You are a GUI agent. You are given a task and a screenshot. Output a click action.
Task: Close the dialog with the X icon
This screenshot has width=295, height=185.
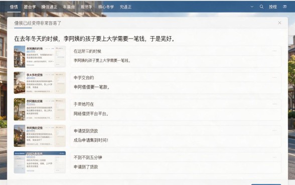(279, 23)
